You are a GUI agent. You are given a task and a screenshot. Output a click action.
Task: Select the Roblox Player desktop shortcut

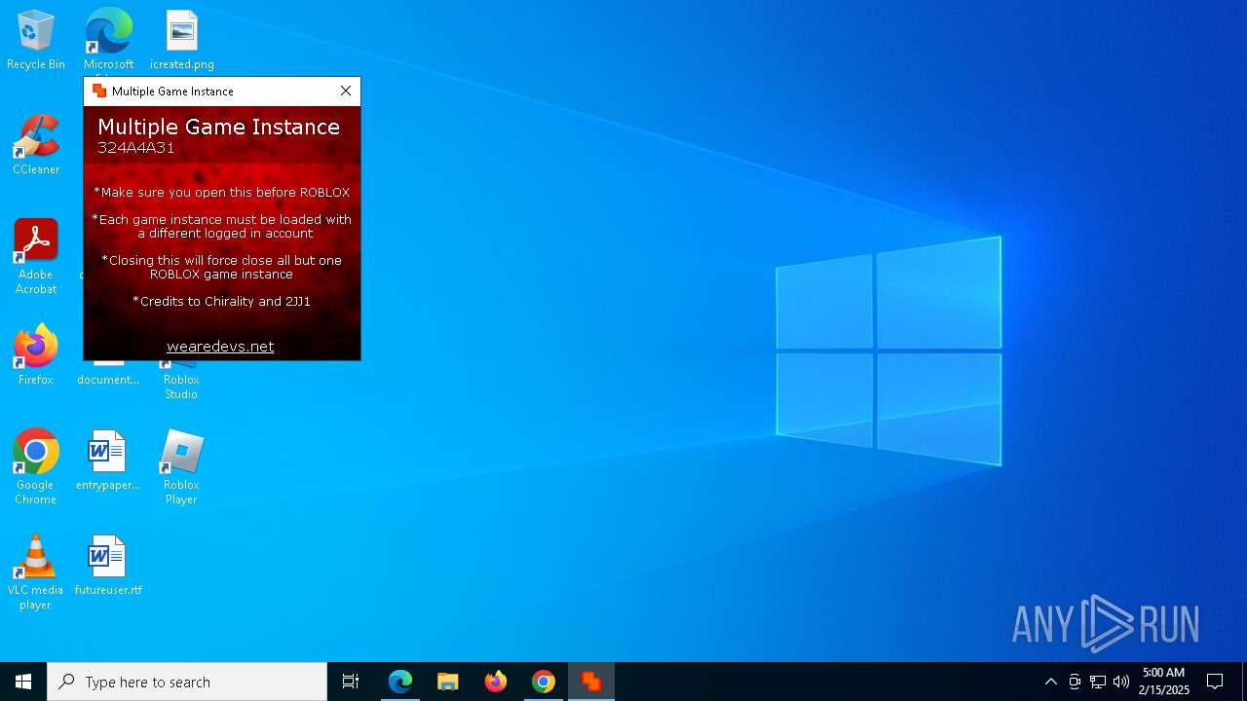pos(181,467)
